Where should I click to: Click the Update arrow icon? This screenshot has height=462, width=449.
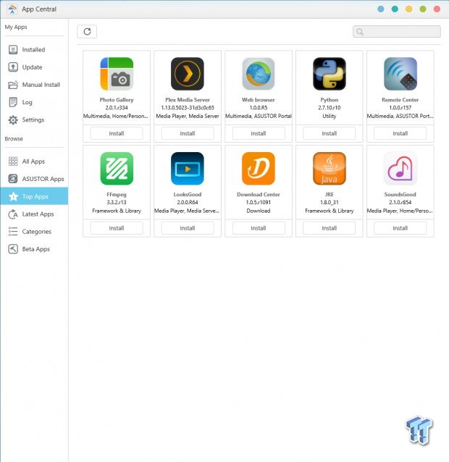(x=13, y=67)
